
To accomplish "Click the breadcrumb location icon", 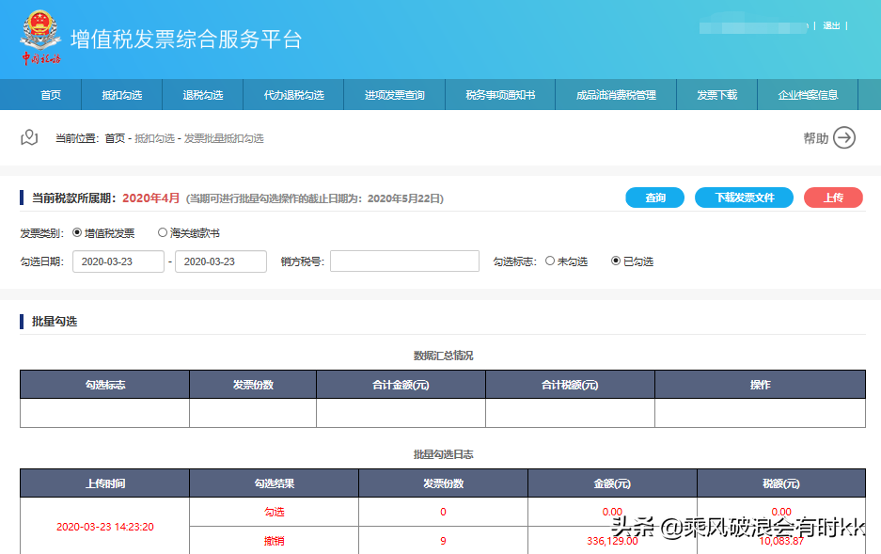I will click(27, 136).
